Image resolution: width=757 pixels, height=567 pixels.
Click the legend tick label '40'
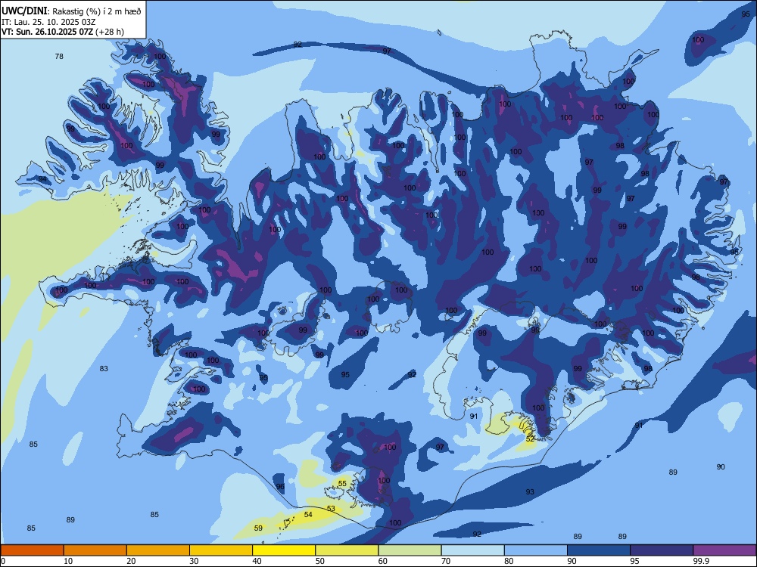point(257,561)
